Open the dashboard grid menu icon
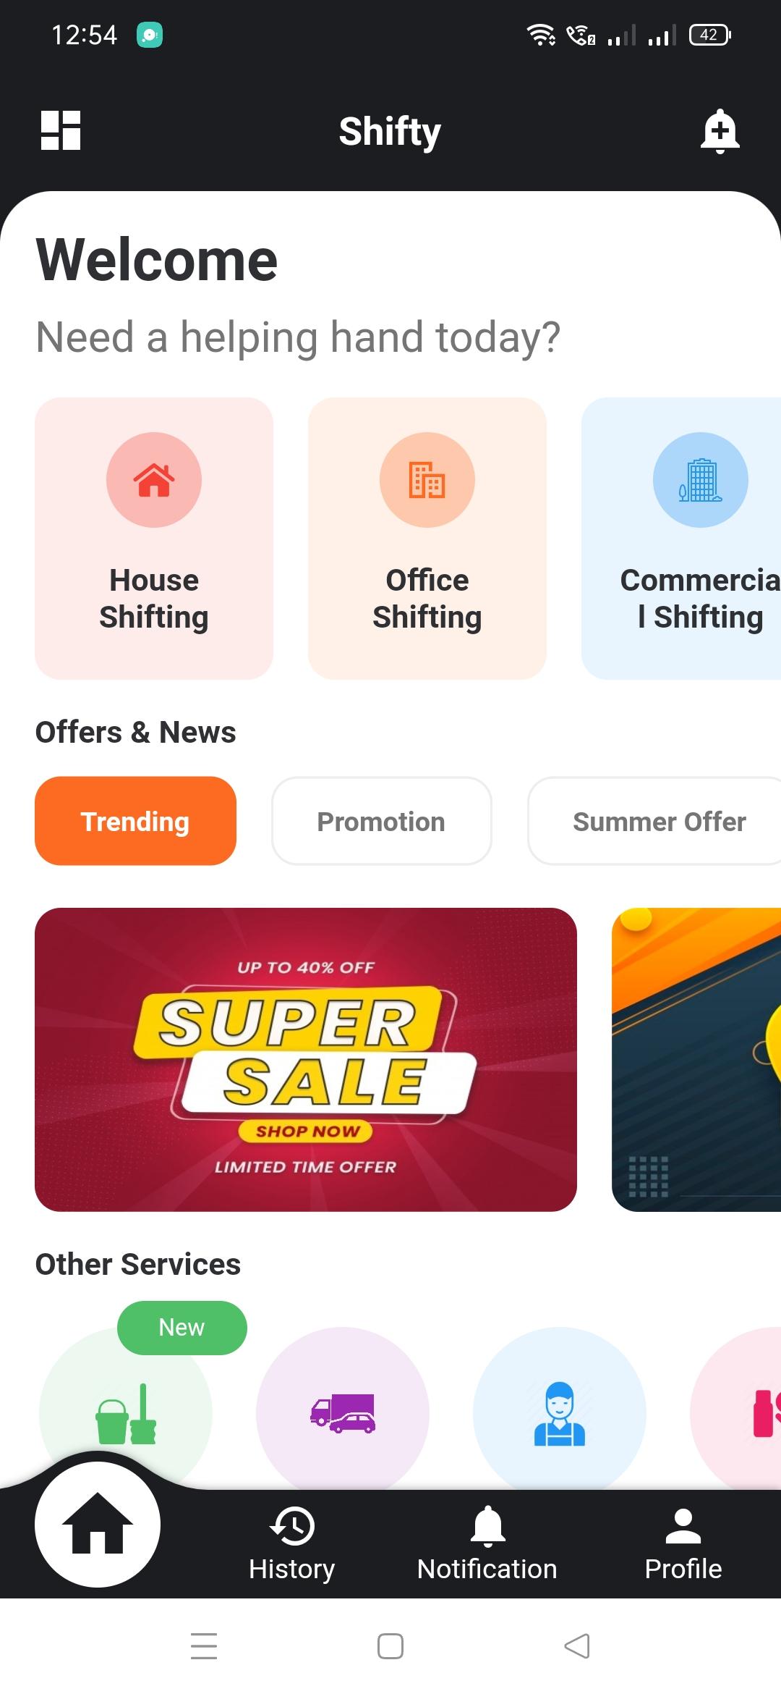 click(61, 130)
